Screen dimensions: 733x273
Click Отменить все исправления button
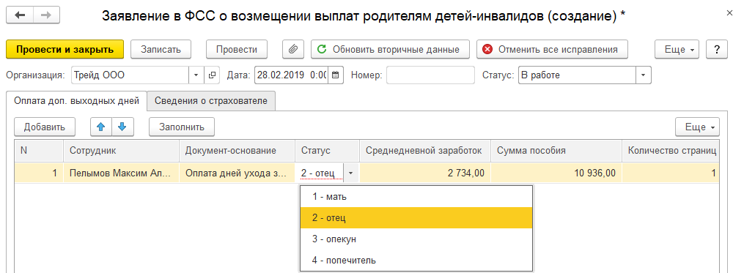[552, 50]
